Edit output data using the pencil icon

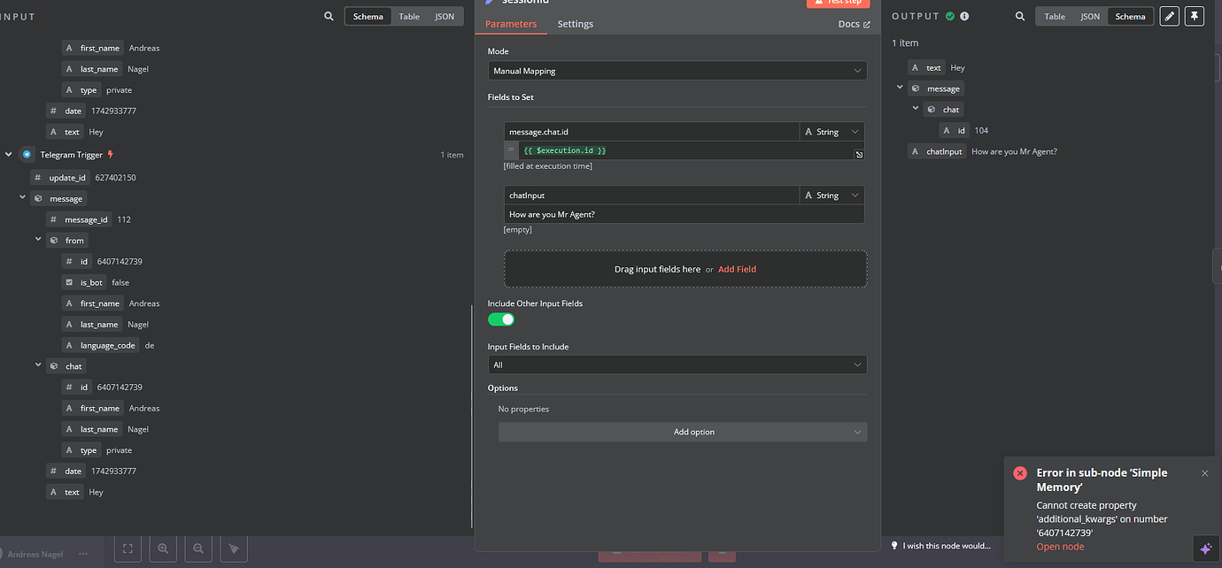[x=1168, y=15]
